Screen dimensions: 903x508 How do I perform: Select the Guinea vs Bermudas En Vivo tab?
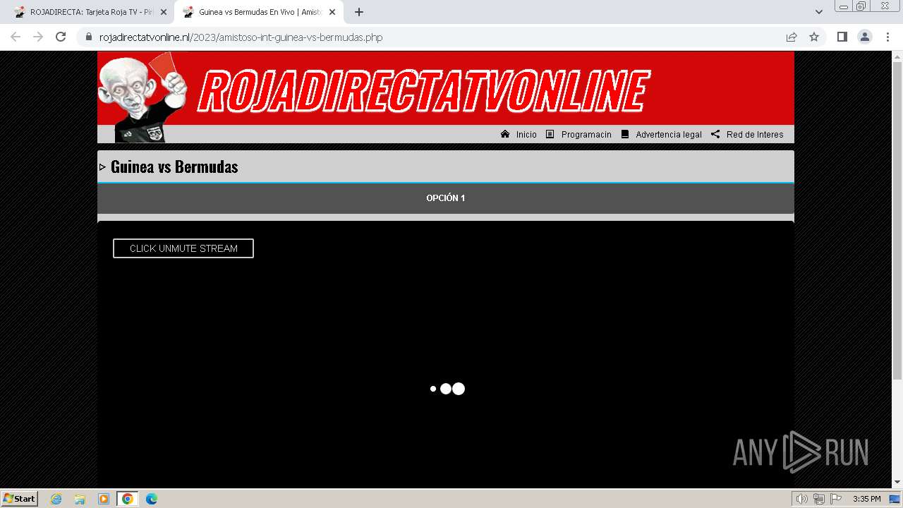click(x=258, y=12)
